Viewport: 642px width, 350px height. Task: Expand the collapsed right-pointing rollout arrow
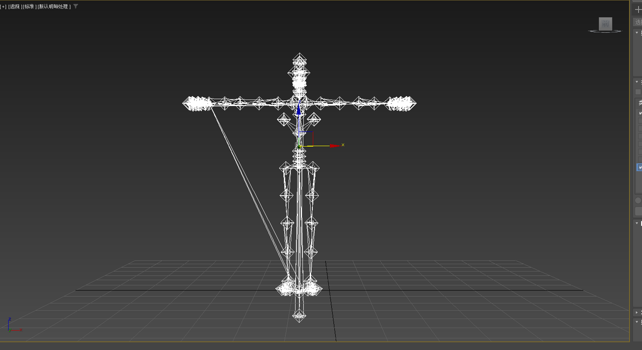point(637,312)
